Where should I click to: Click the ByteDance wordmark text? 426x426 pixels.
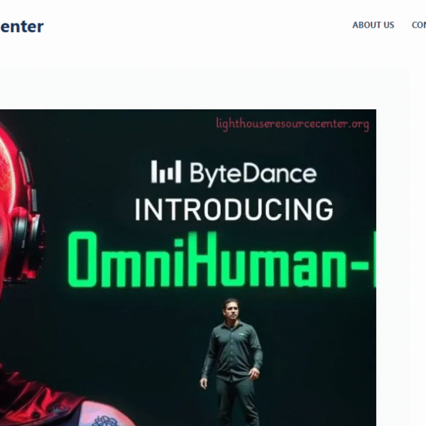coord(253,173)
